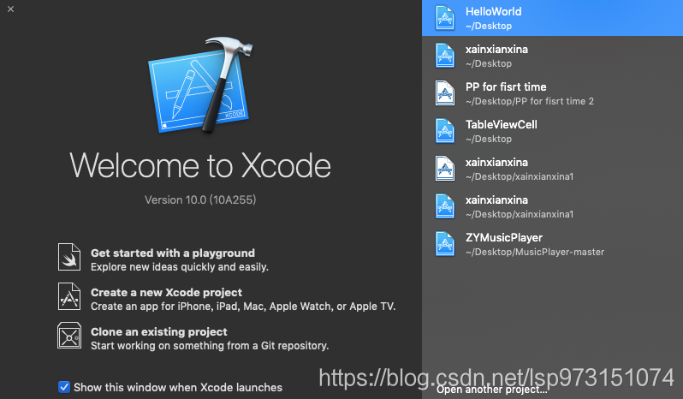Choose Clone an existing project
Viewport: 683px width, 399px height.
click(159, 332)
